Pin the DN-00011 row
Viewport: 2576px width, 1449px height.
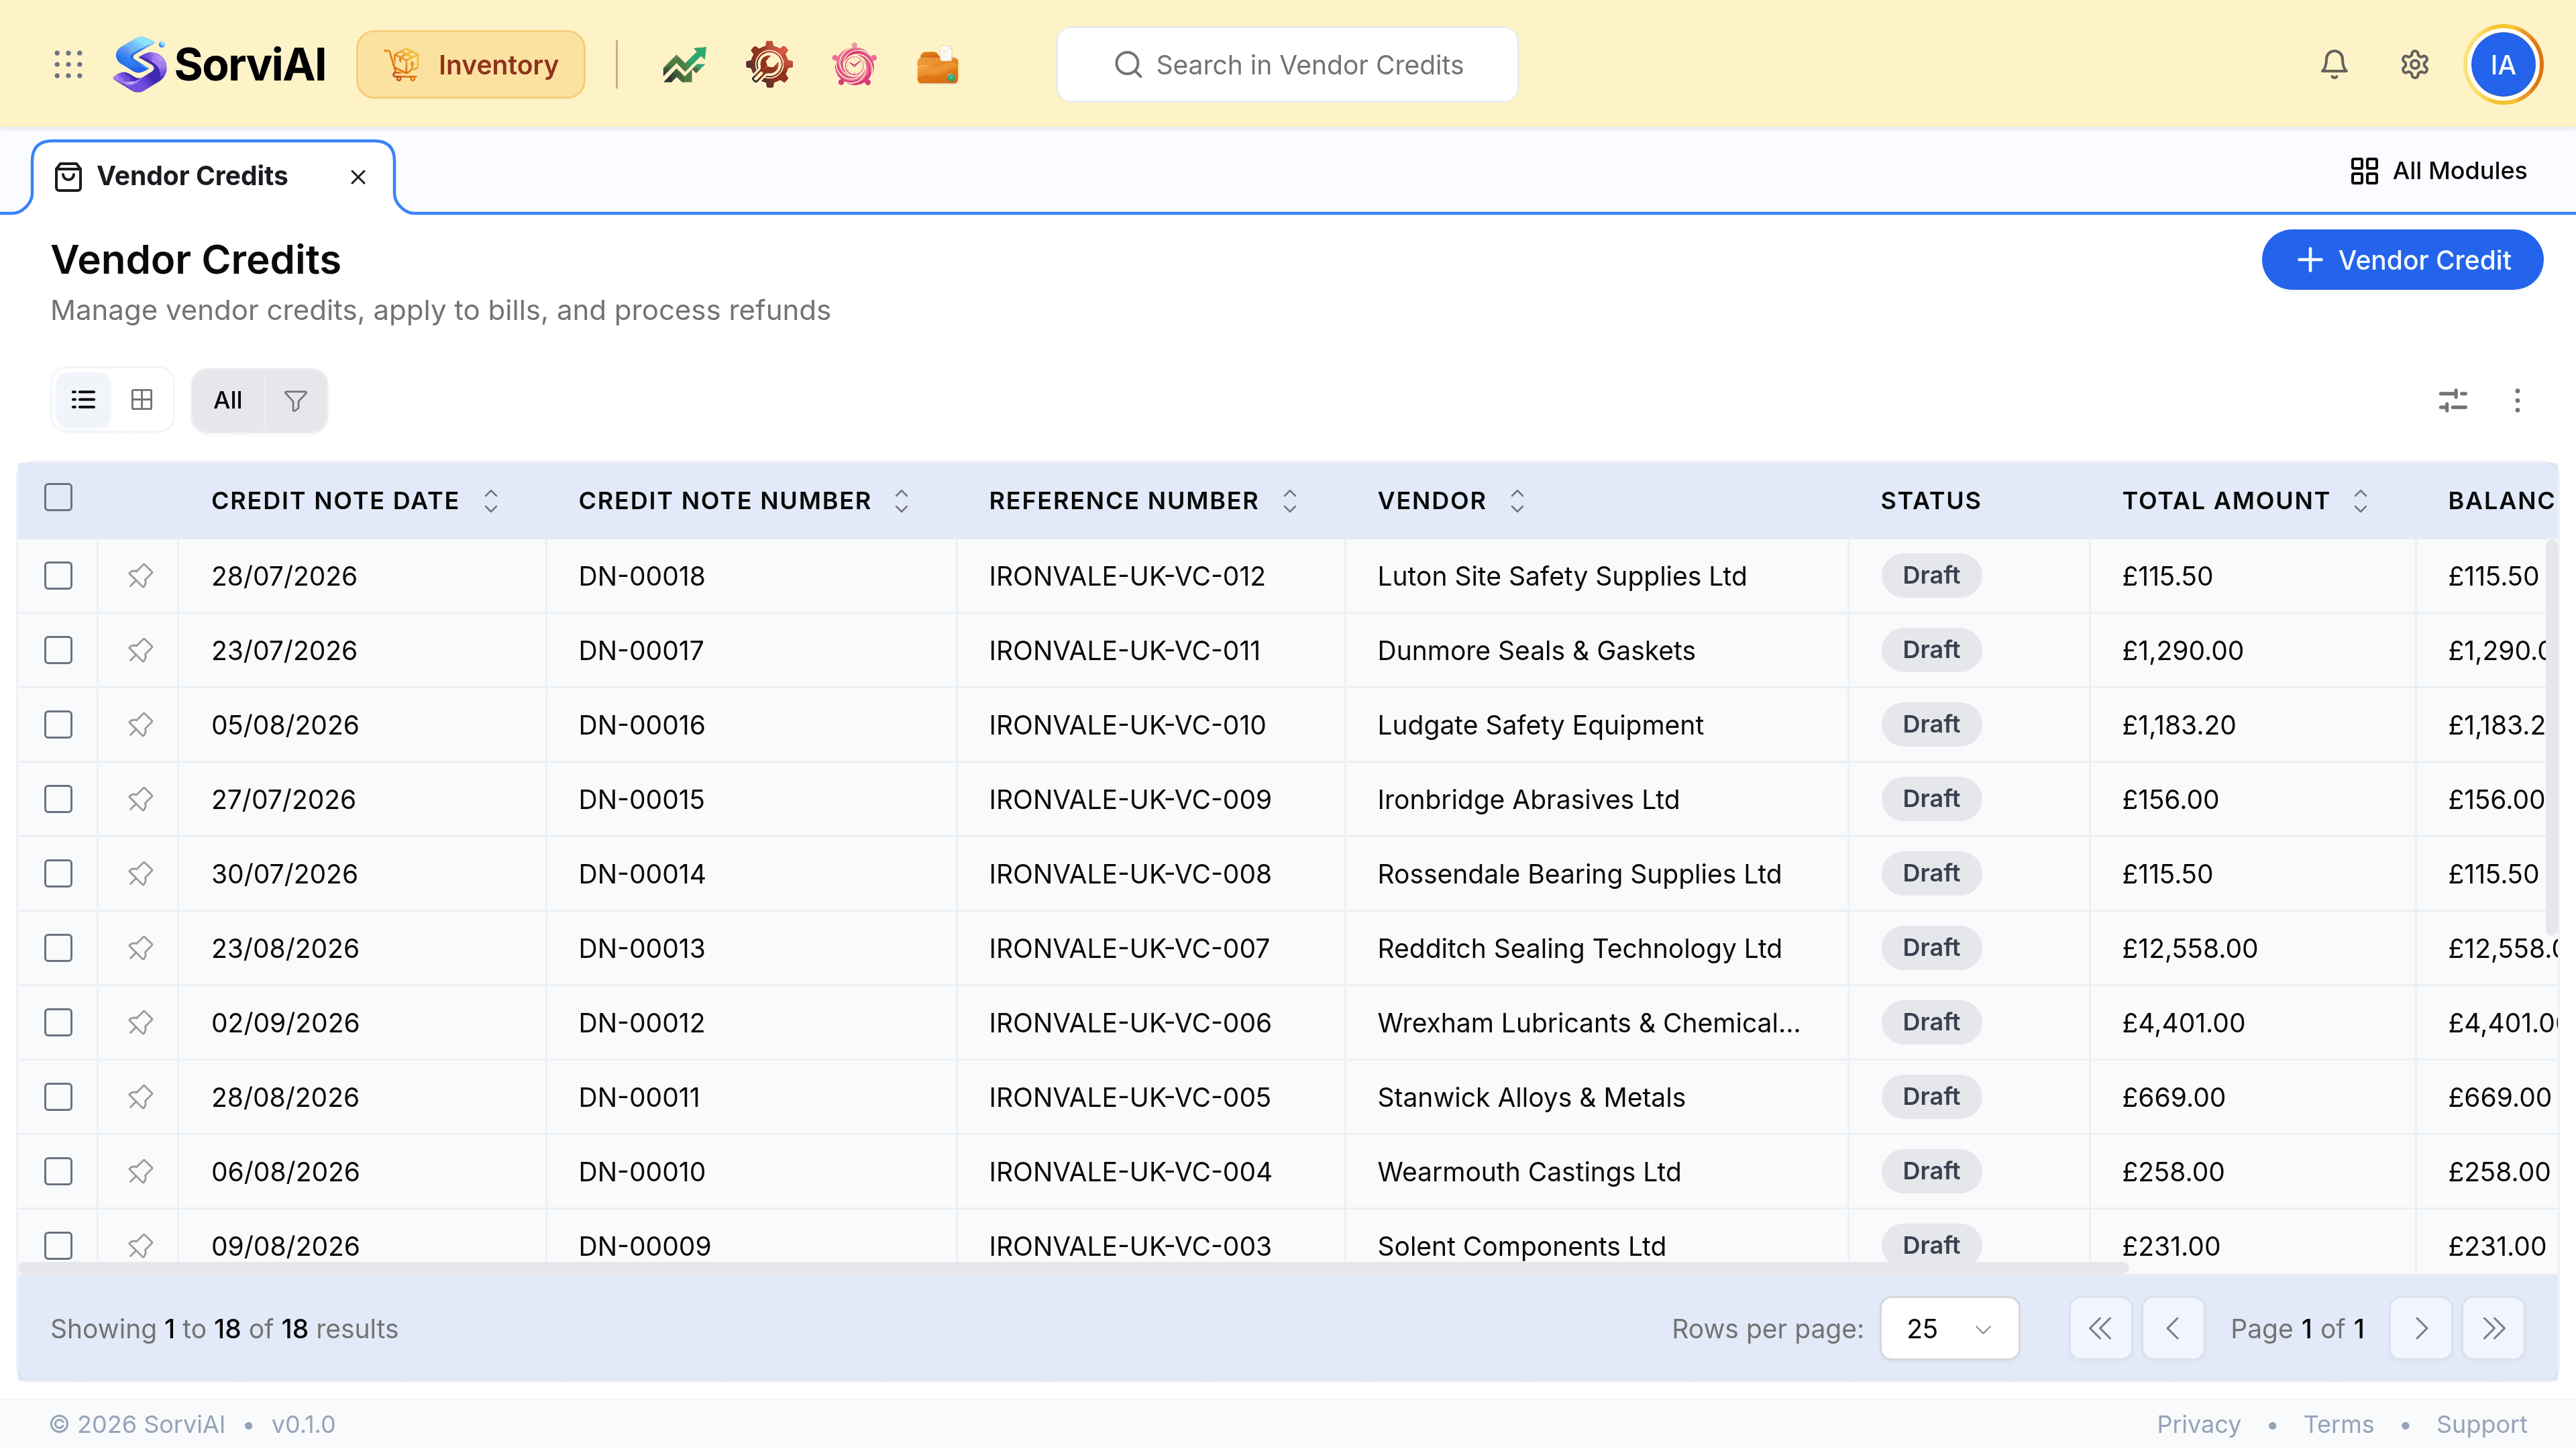pyautogui.click(x=140, y=1097)
